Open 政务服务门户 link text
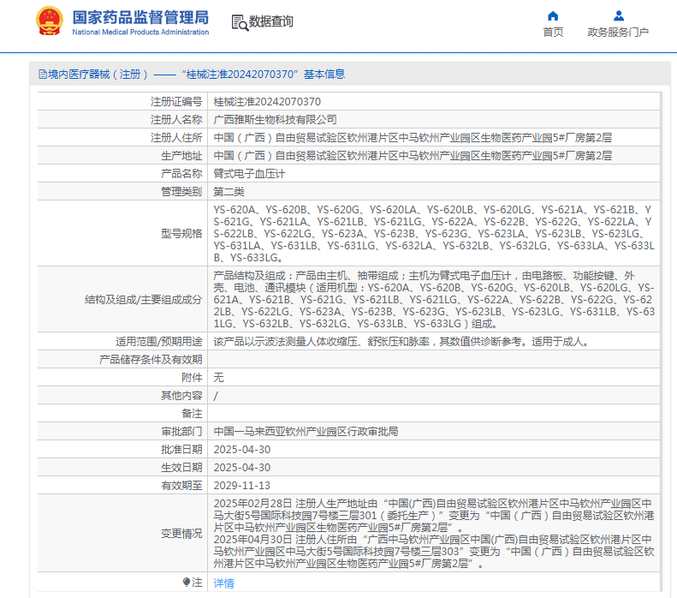Image resolution: width=677 pixels, height=598 pixels. point(618,33)
